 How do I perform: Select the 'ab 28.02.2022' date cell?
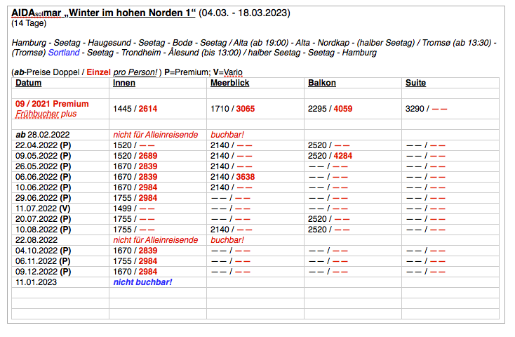43,133
